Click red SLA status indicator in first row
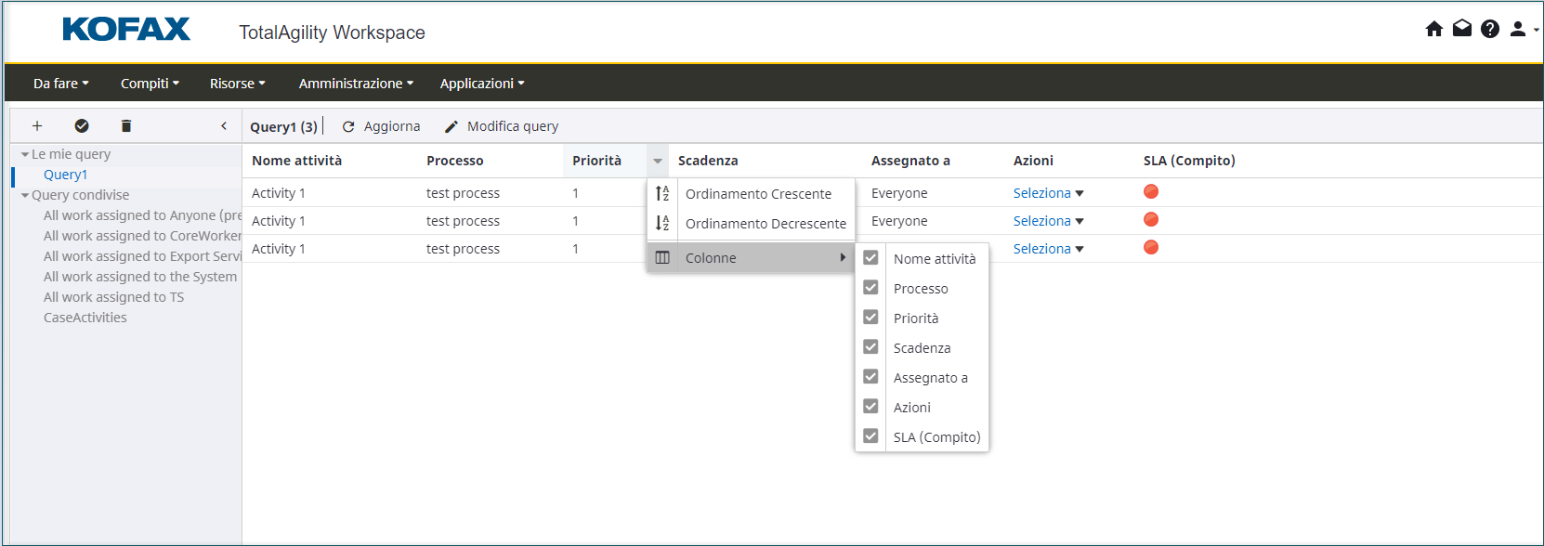The image size is (1544, 546). 1151,192
